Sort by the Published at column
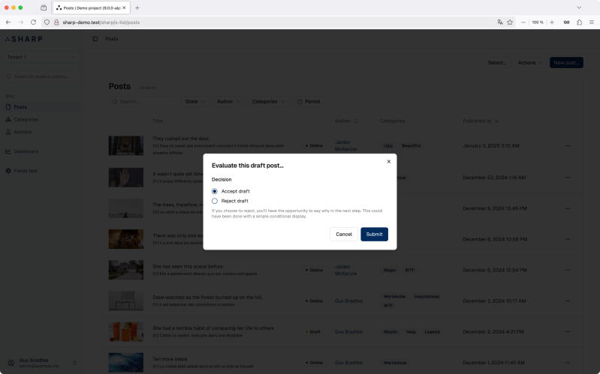The image size is (600, 374). pos(481,121)
